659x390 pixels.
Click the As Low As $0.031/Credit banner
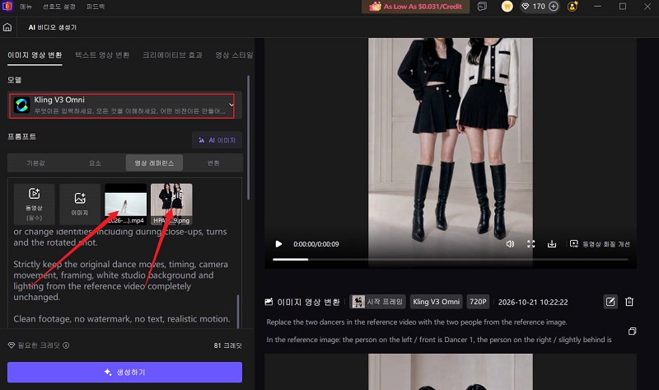[415, 7]
